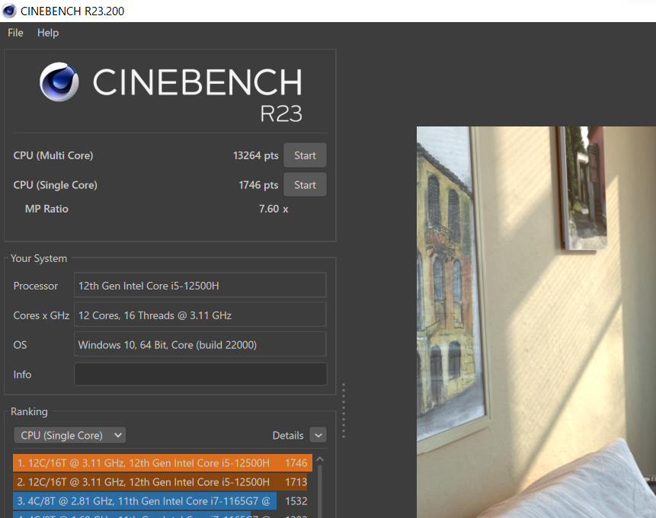Click the 1746 pts single core score

click(x=258, y=185)
